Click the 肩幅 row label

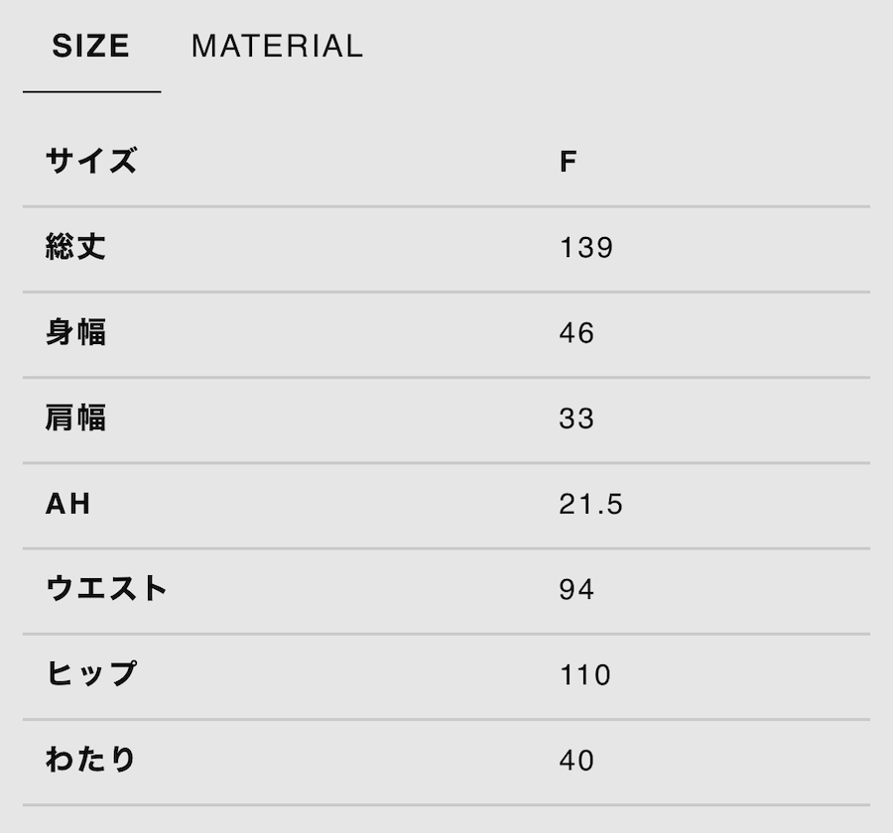pos(76,417)
